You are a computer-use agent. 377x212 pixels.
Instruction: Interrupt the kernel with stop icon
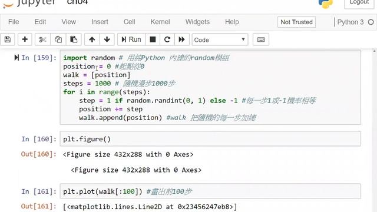point(153,39)
